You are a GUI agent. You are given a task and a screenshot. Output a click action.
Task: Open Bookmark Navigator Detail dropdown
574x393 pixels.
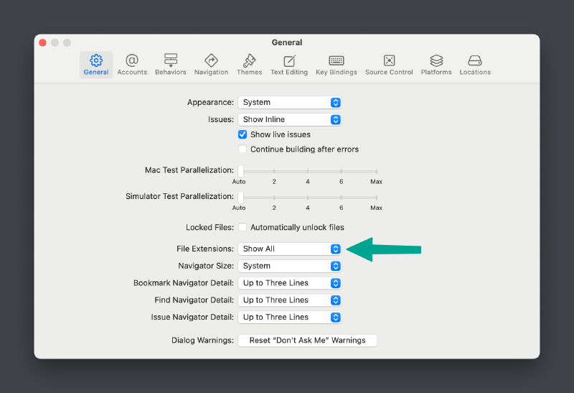(290, 283)
